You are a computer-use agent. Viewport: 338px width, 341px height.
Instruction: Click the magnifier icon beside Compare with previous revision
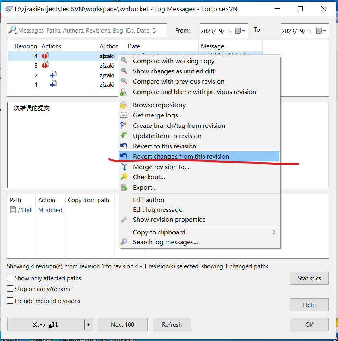[x=124, y=81]
